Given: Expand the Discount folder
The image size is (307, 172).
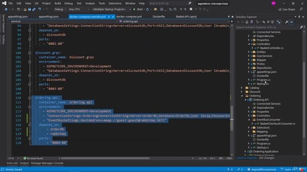Looking at the screenshot, I should (242, 92).
